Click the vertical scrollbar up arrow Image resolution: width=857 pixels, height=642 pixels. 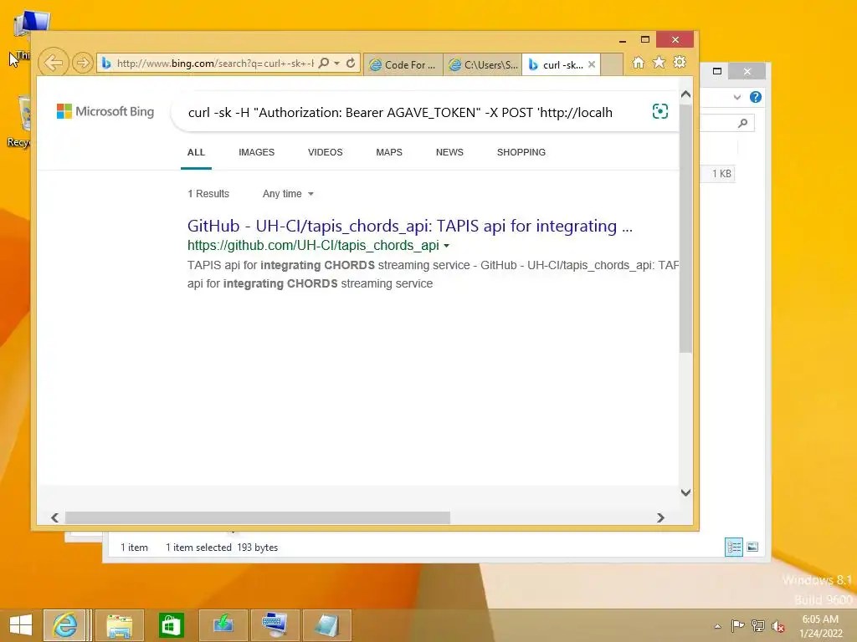tap(686, 94)
